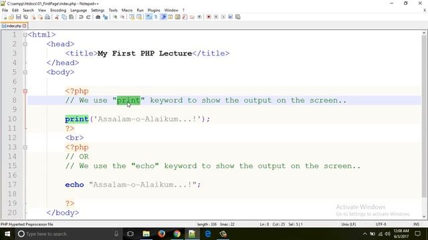Open the Document Map icon
This screenshot has height=240, width=428.
(x=177, y=17)
